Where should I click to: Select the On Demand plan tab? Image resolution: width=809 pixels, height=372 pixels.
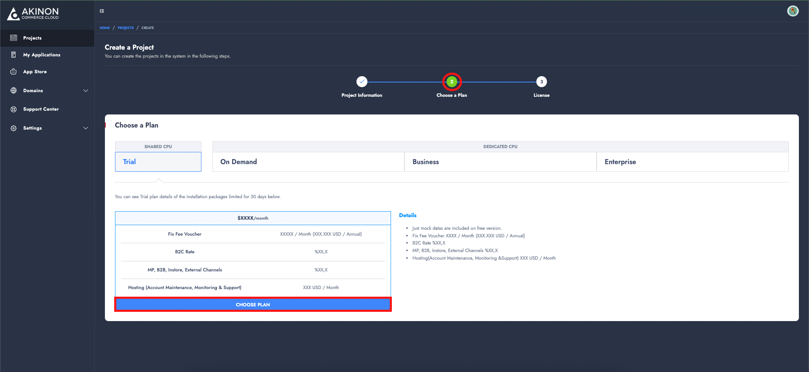(308, 162)
